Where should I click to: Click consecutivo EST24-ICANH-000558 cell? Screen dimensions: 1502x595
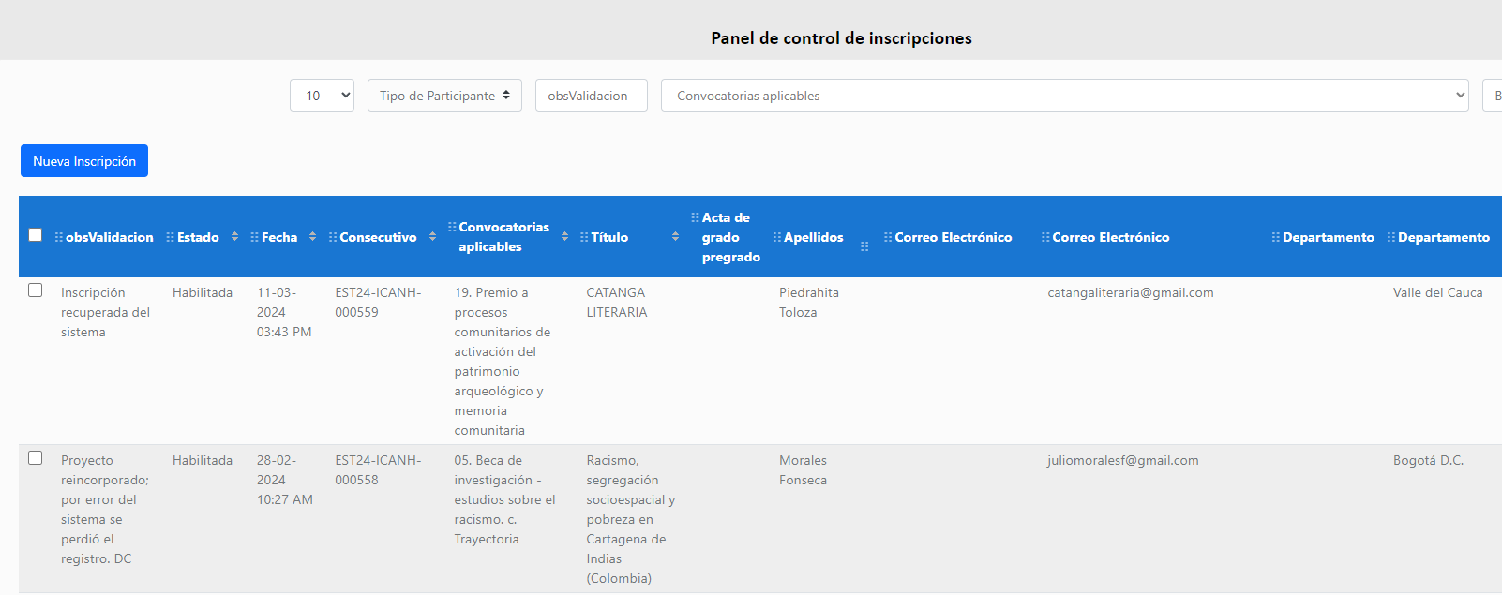378,470
